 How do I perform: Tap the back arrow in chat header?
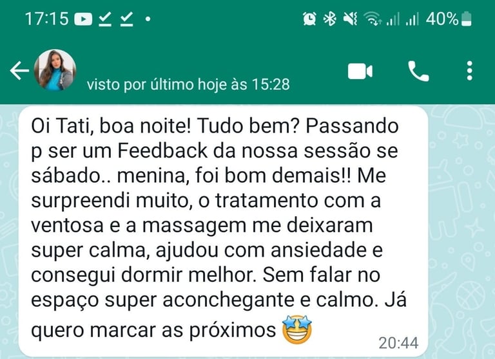tap(19, 71)
